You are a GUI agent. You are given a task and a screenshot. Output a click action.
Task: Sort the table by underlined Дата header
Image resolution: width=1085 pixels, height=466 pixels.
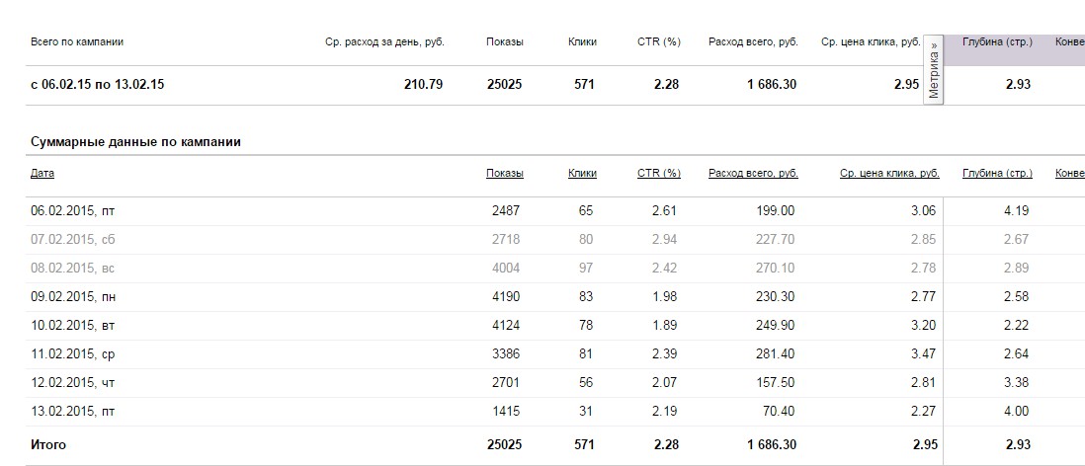42,174
